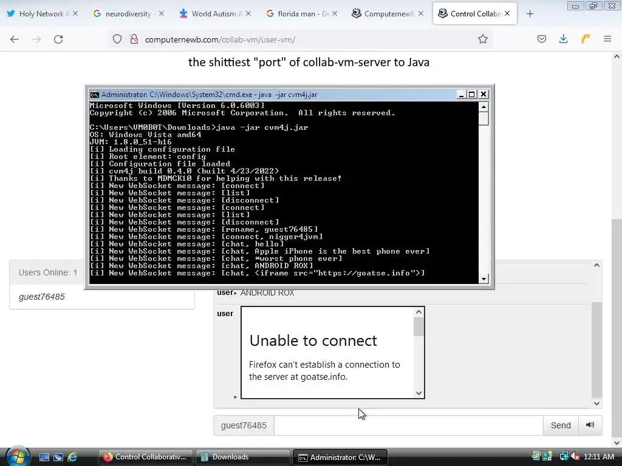Viewport: 622px width, 466px height.
Task: Close the florida man tab
Action: pos(335,13)
